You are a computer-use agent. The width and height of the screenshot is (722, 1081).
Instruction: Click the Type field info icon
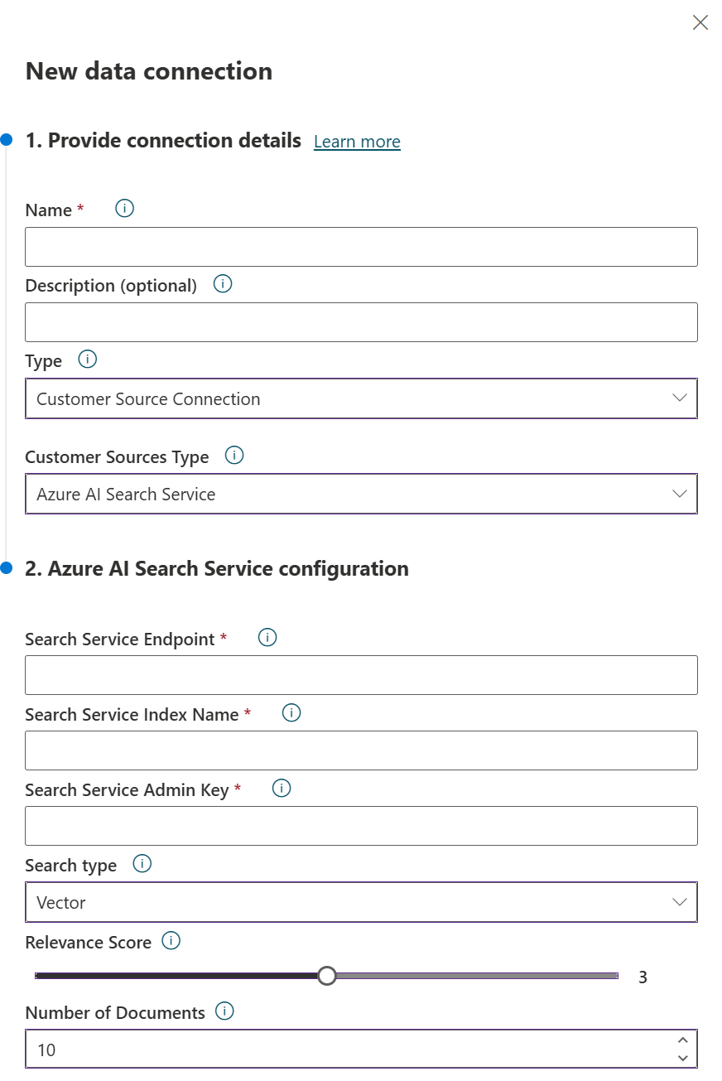pyautogui.click(x=87, y=359)
